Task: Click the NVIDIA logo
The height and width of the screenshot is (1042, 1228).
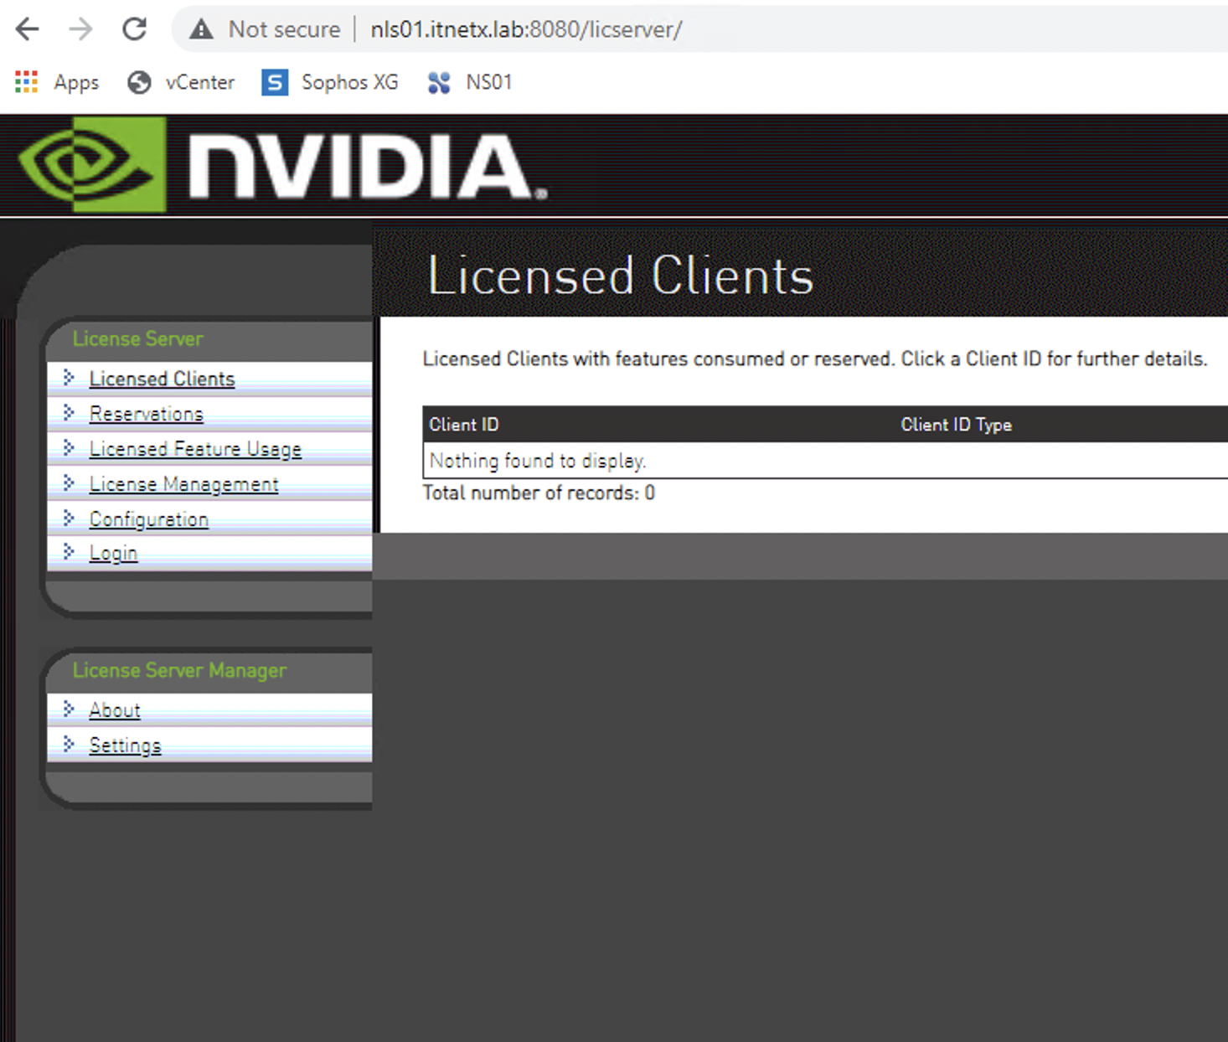Action: 282,164
